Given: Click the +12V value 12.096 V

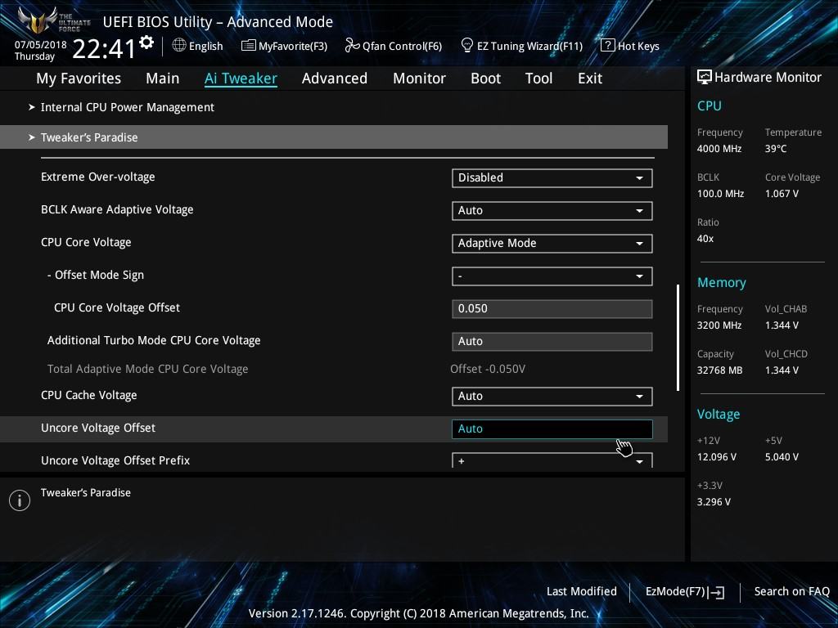Looking at the screenshot, I should click(x=717, y=457).
